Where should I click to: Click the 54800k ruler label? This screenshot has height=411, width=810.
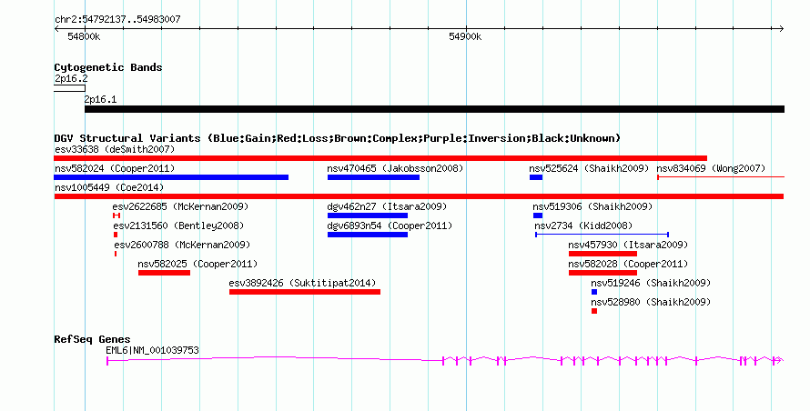(84, 36)
